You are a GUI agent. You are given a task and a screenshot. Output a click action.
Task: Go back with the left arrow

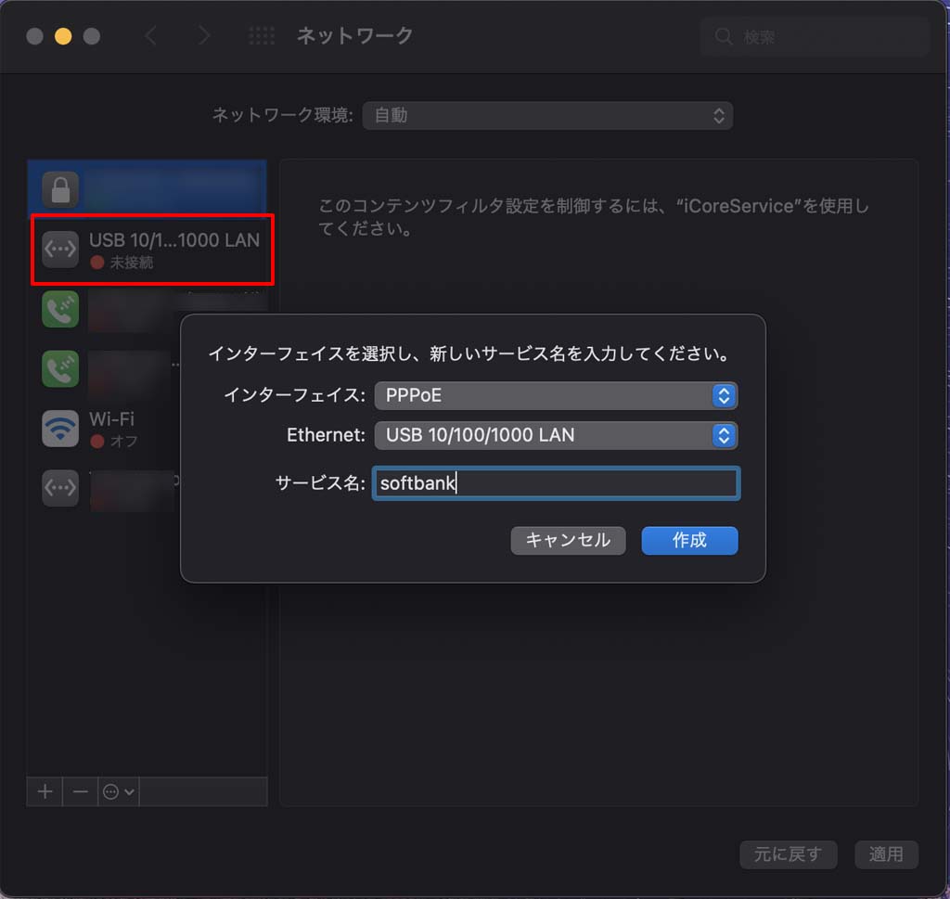click(x=151, y=36)
